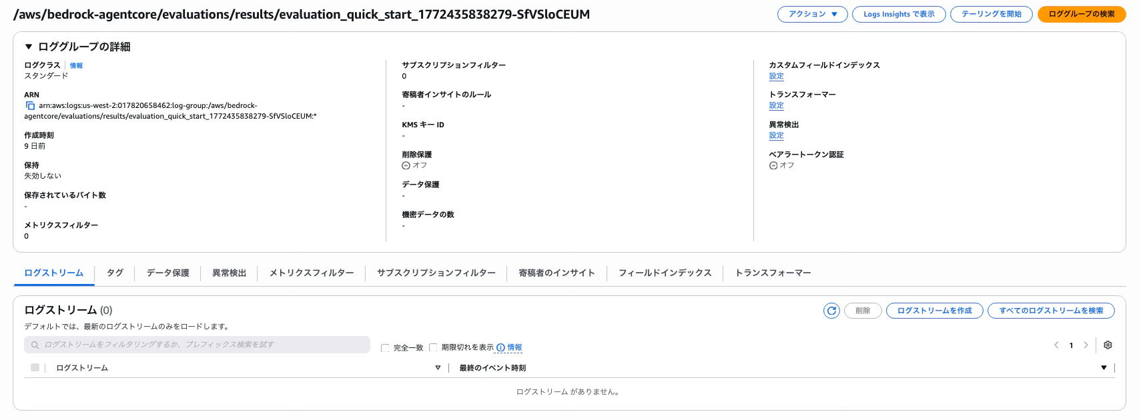Screen dimensions: 1139x420
Task: Click the 失効しない retention value
Action: [43, 176]
